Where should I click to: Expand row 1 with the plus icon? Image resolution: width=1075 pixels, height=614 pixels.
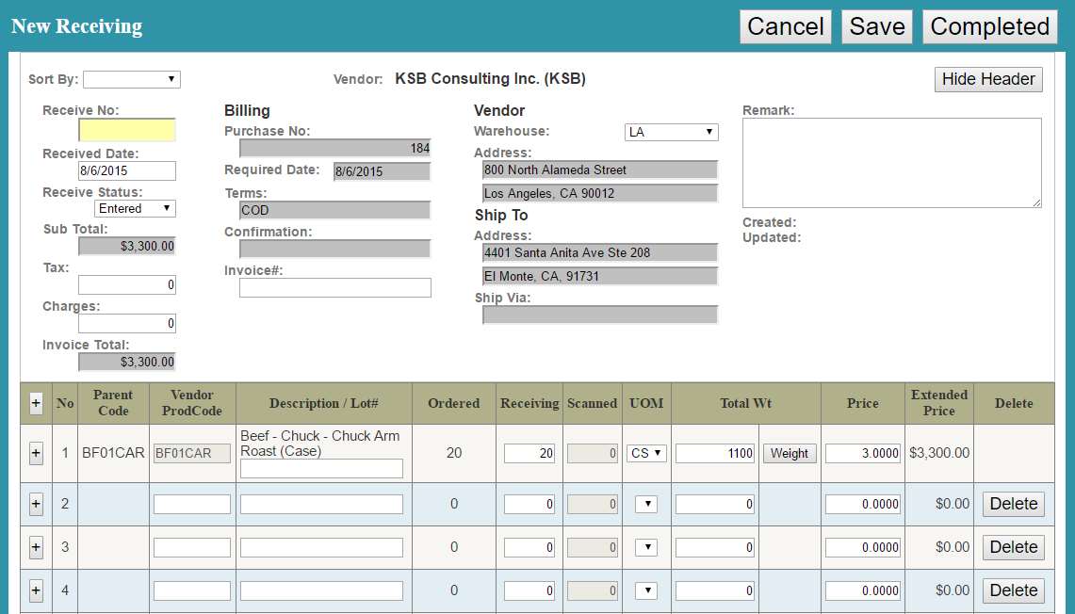[36, 454]
